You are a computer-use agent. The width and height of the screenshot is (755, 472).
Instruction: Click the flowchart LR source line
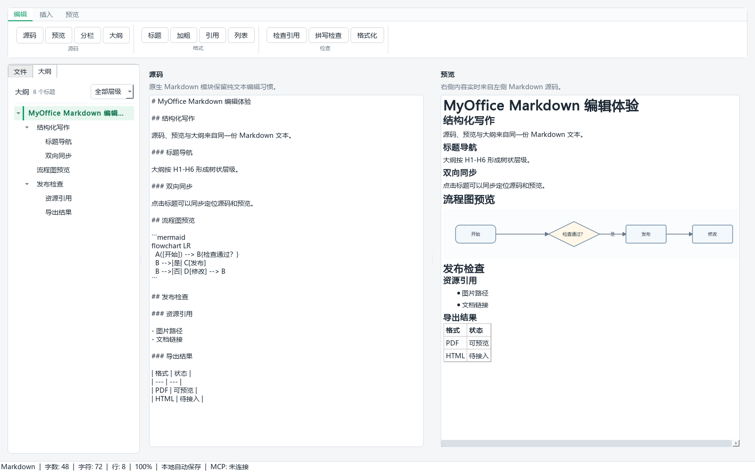(x=171, y=246)
